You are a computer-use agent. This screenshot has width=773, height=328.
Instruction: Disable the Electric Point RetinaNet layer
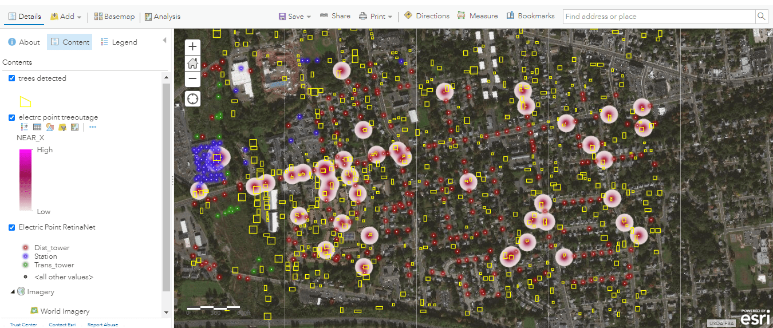[12, 227]
